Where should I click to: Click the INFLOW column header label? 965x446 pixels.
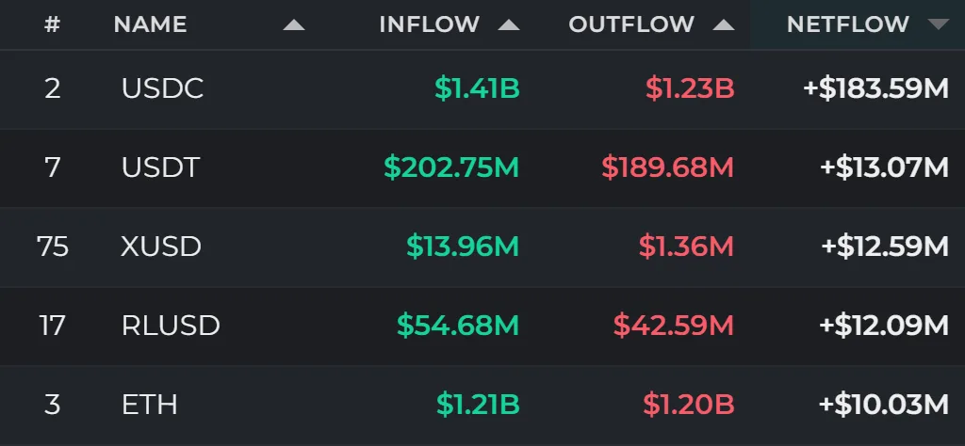[430, 24]
